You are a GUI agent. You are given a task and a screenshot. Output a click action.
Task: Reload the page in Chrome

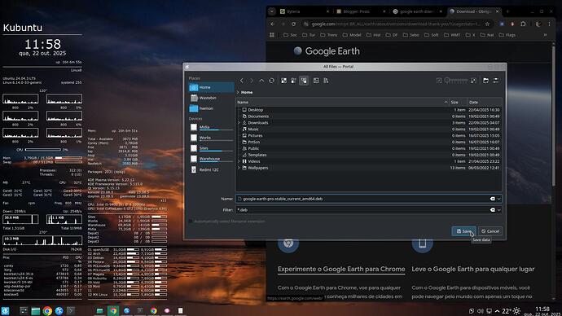tap(293, 24)
